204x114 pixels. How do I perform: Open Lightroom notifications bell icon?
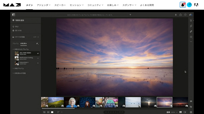[176, 15]
